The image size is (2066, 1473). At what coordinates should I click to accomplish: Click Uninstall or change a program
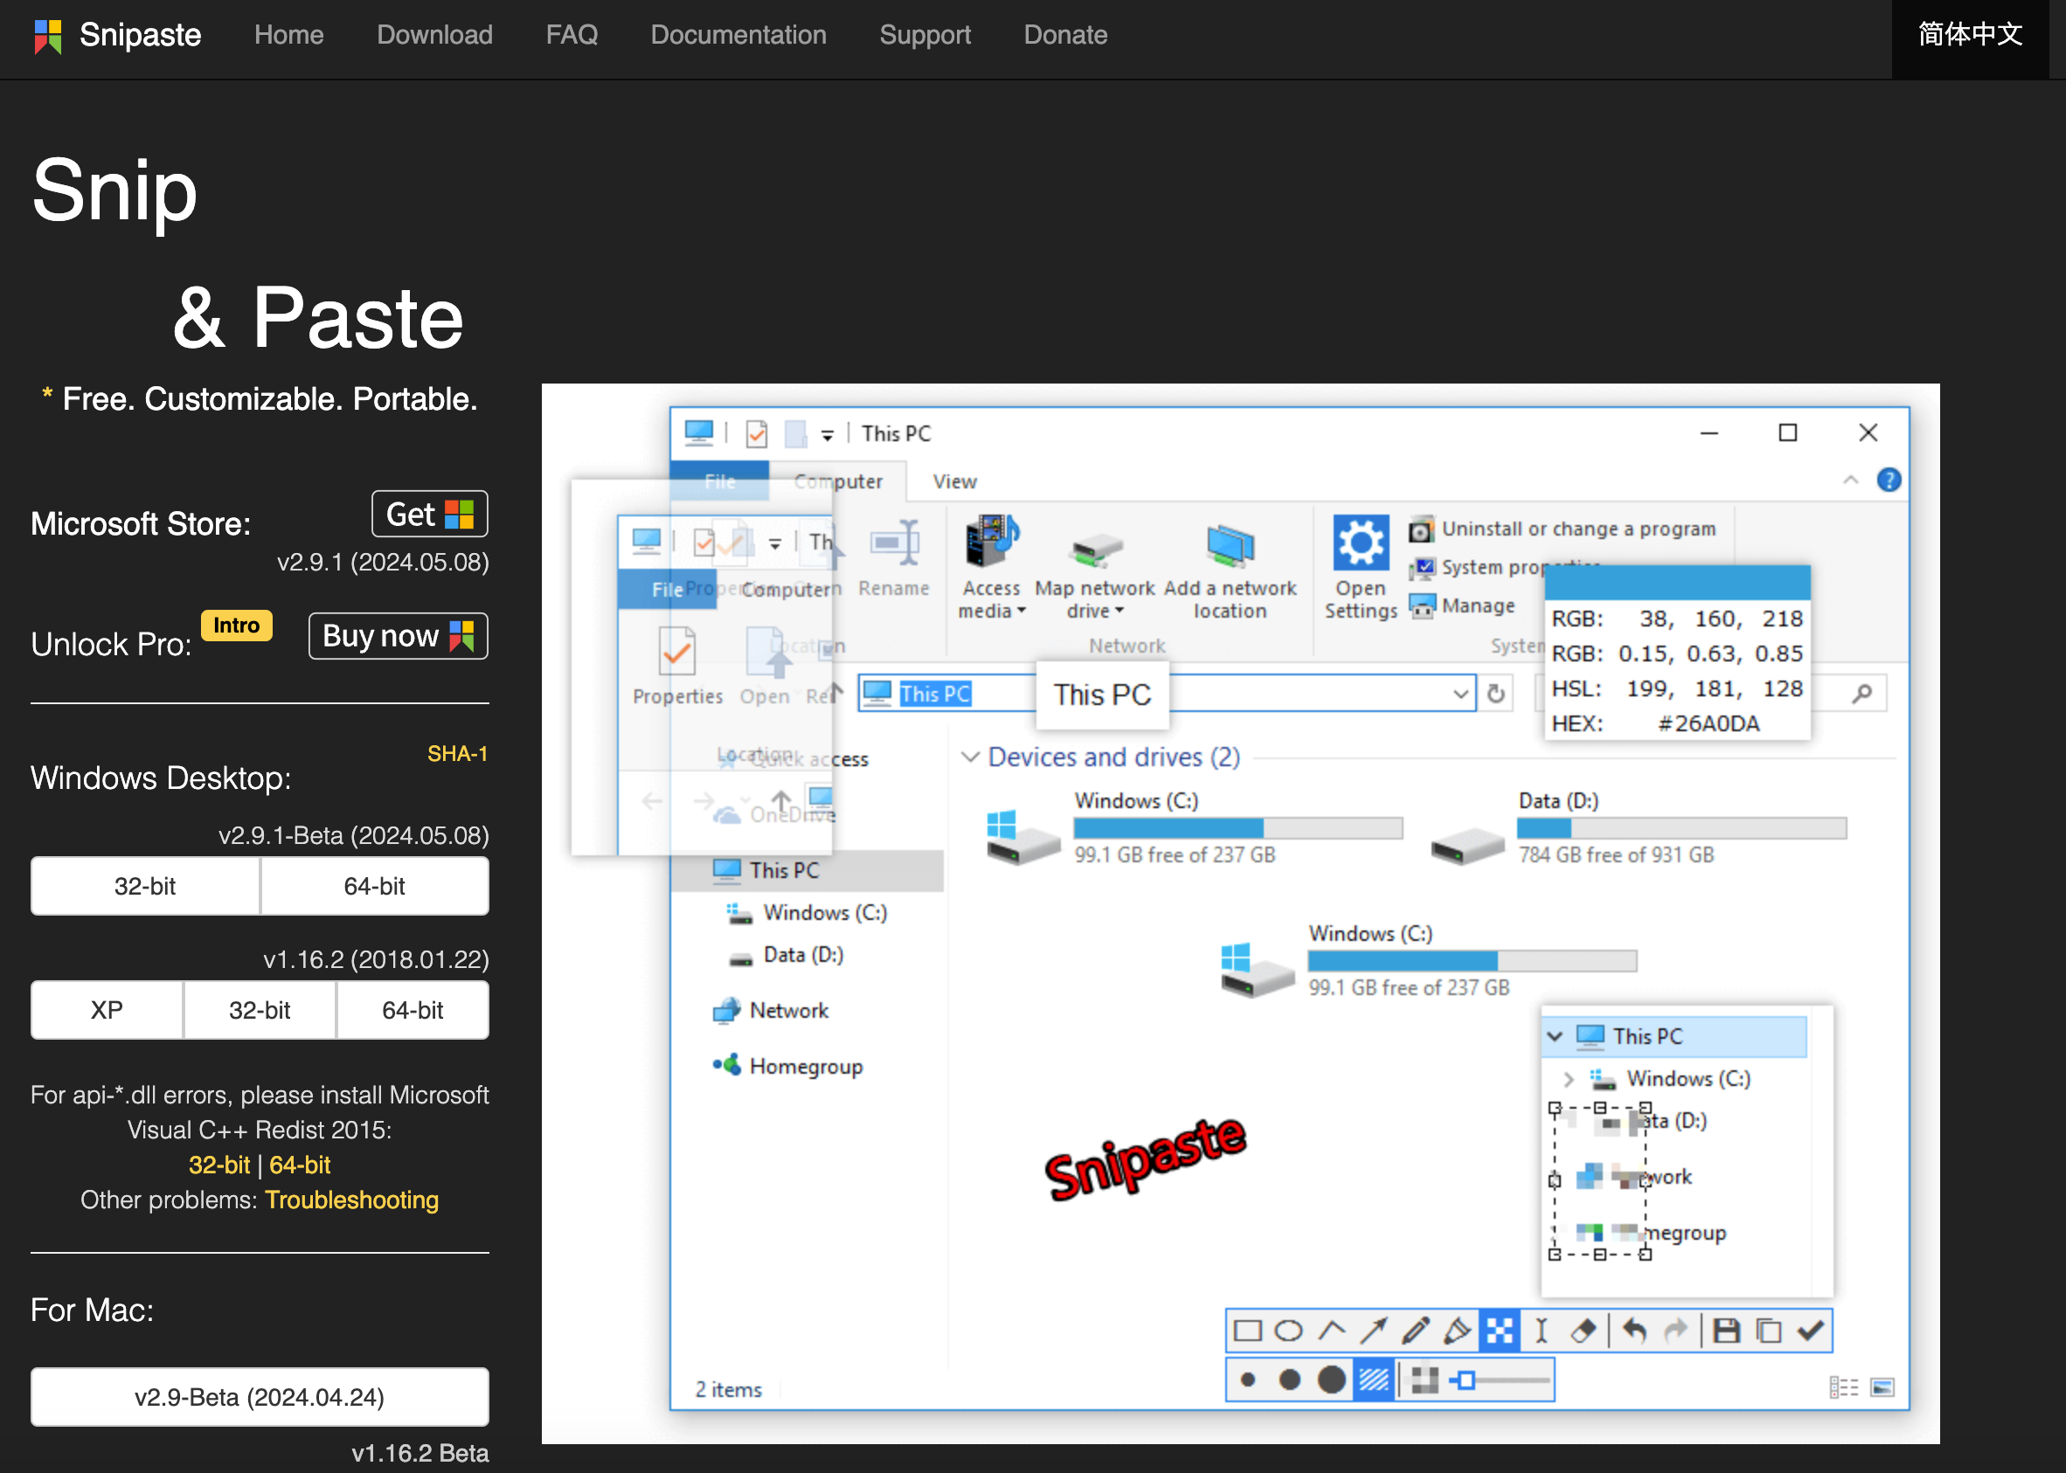coord(1563,529)
